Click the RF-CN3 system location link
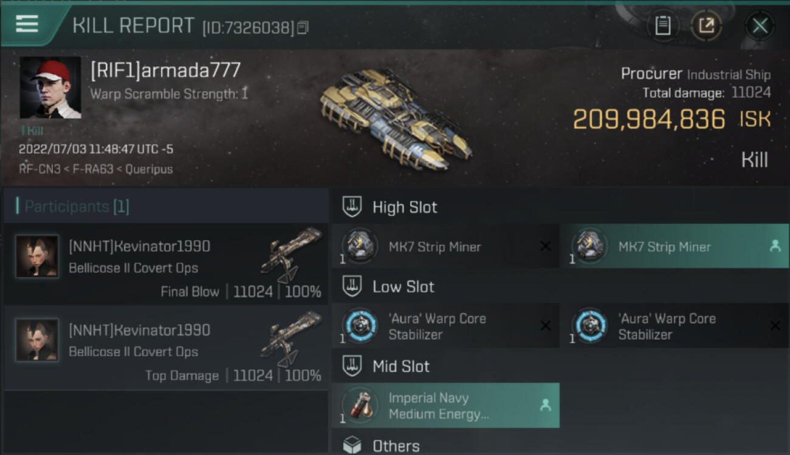The width and height of the screenshot is (790, 455). click(40, 169)
